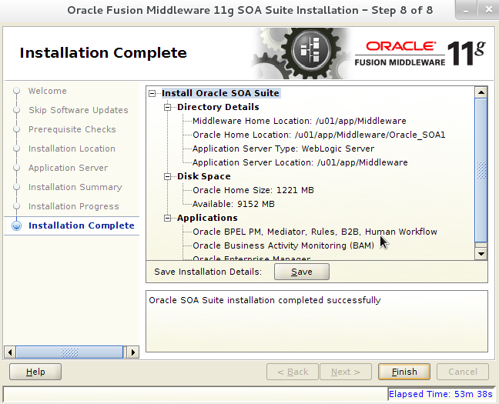
Task: Click the Prerequisite Checks step circle marker
Action: pyautogui.click(x=16, y=129)
